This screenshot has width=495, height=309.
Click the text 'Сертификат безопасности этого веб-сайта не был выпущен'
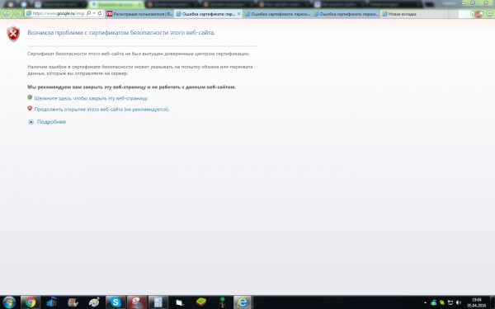(x=139, y=54)
